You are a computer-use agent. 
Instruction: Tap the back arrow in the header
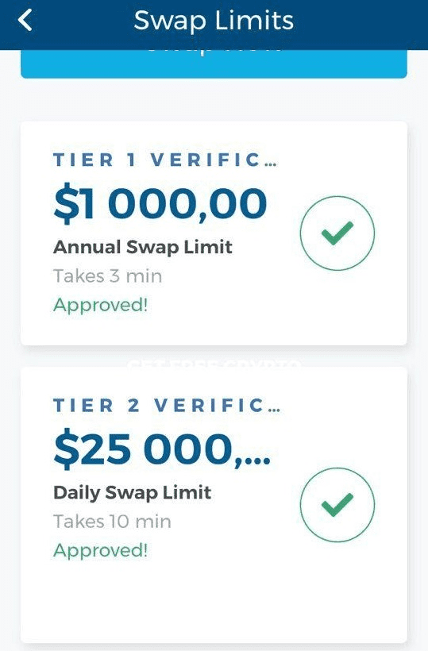[25, 21]
